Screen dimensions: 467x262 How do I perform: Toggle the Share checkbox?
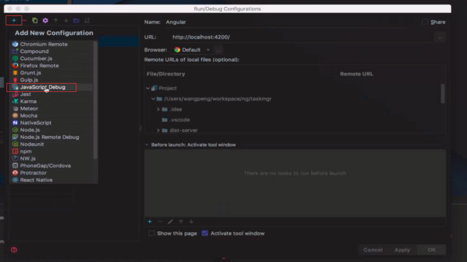point(425,22)
